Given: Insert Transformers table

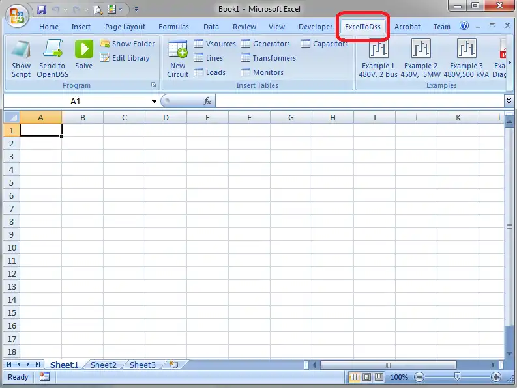Looking at the screenshot, I should (269, 58).
